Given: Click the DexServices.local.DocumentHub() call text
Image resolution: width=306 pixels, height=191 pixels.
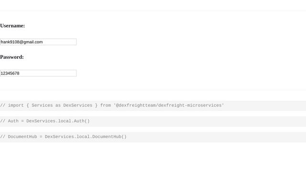Looking at the screenshot, I should coord(86,137).
